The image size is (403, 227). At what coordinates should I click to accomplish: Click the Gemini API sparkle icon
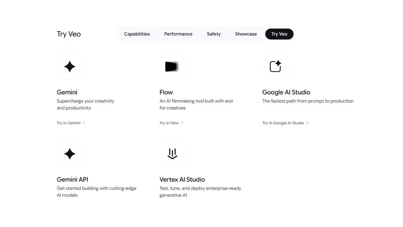(x=70, y=154)
